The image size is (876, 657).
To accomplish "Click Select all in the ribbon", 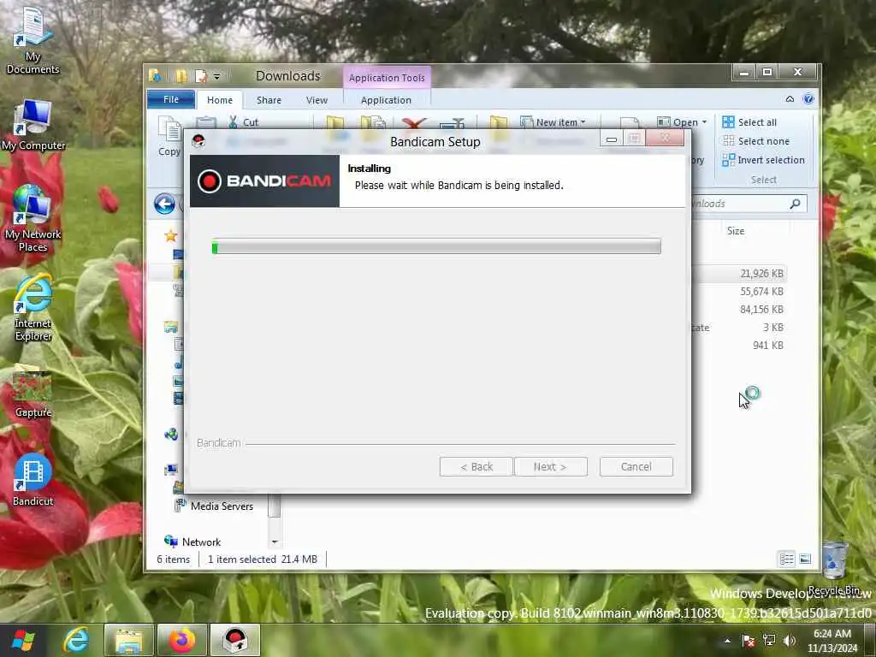I will [x=749, y=121].
